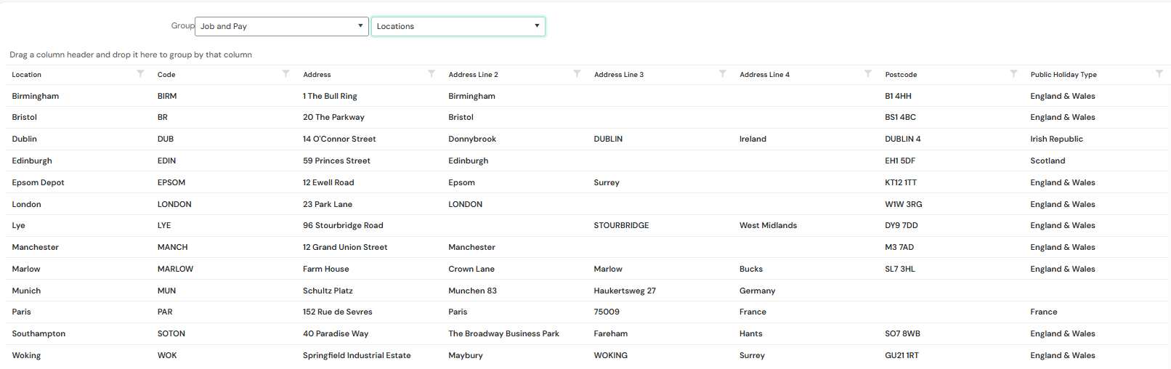Click code cell BIRM

tap(167, 96)
